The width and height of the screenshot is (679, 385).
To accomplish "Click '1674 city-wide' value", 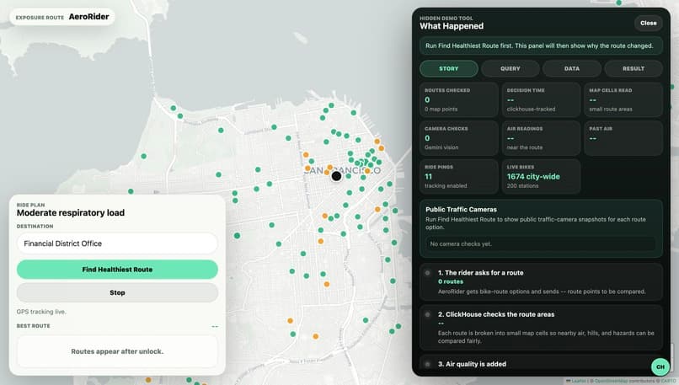I will [533, 177].
